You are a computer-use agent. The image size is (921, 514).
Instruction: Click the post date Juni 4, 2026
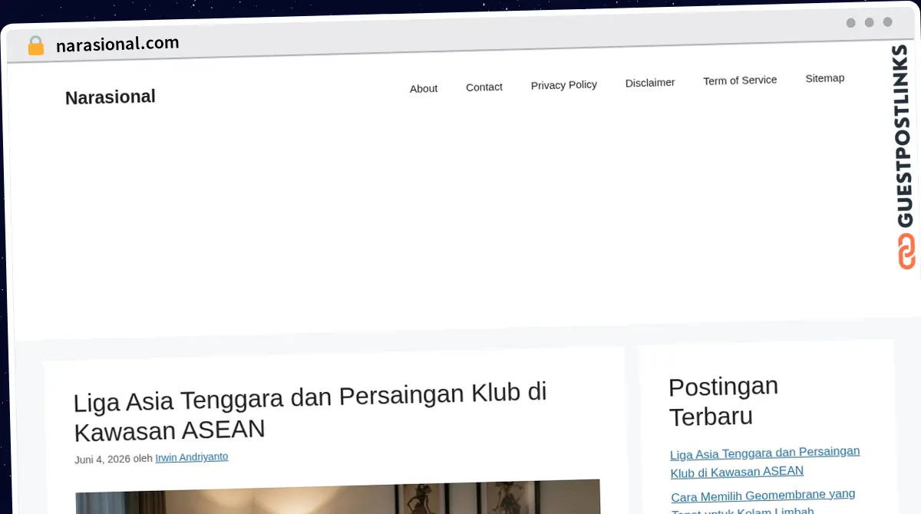(x=102, y=460)
